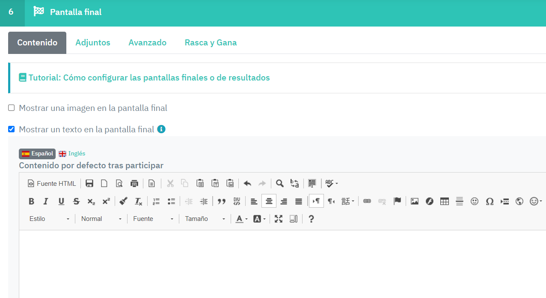Switch to the Adjuntos tab
This screenshot has height=298, width=546.
pyautogui.click(x=93, y=43)
